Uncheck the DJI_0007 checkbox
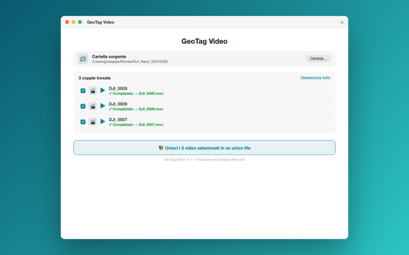Image resolution: width=409 pixels, height=255 pixels. pos(83,122)
